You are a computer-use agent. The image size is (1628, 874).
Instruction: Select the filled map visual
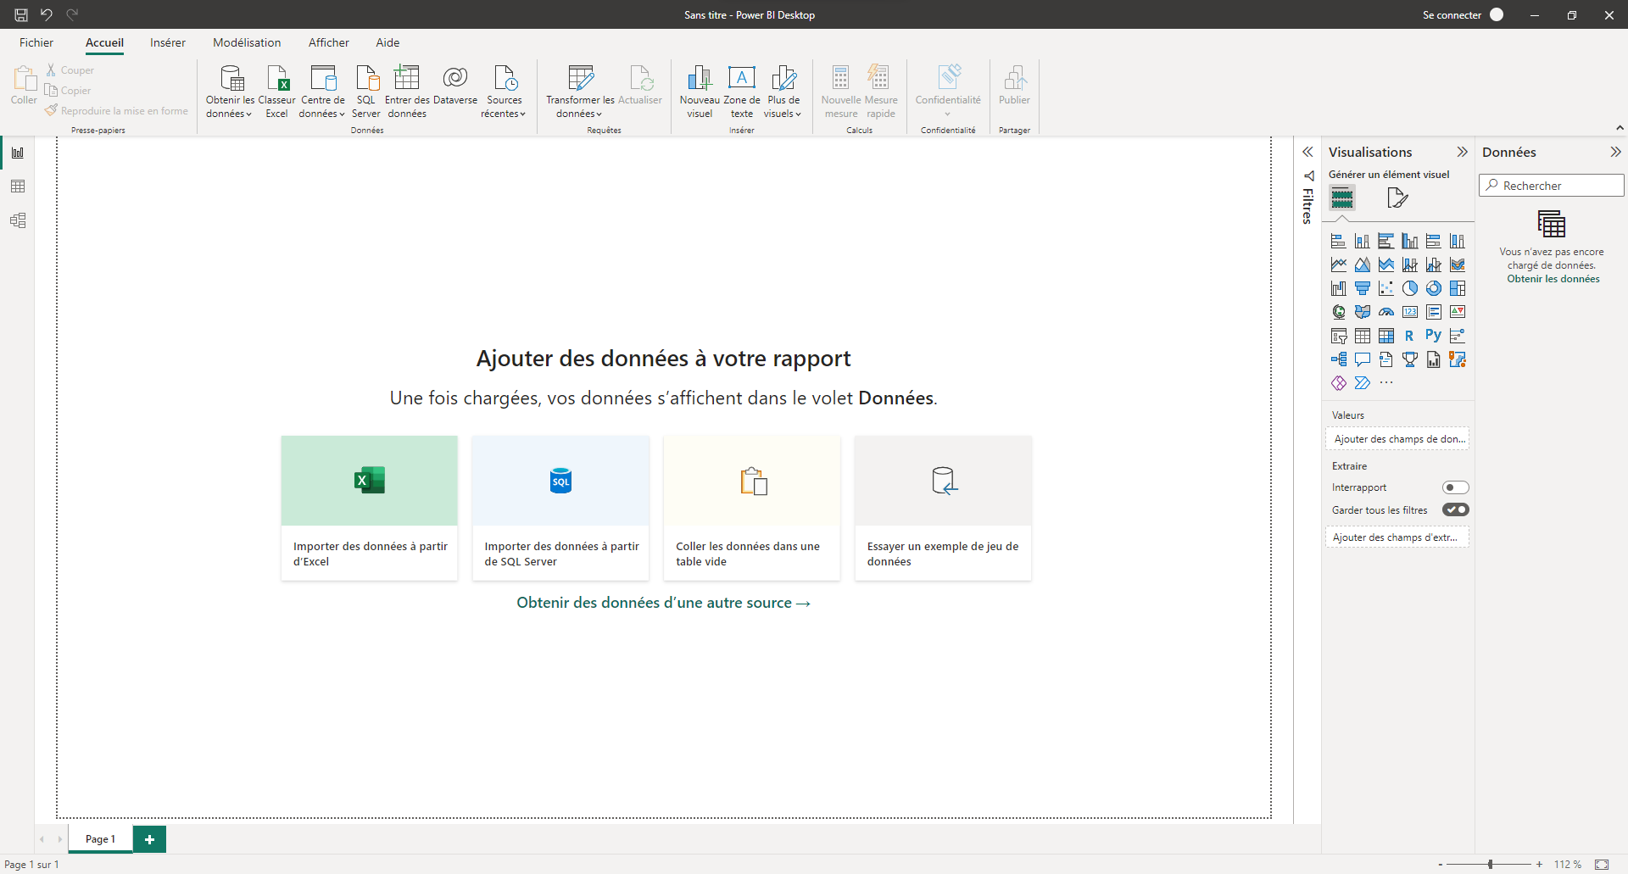tap(1363, 312)
